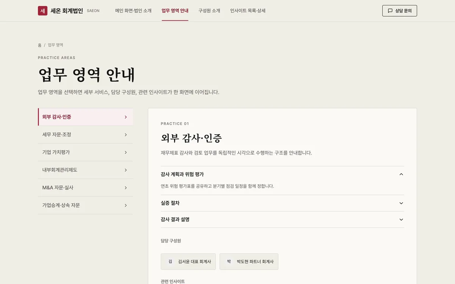455x284 pixels.
Task: Click the 담당 구성원 section label
Action: [x=171, y=241]
